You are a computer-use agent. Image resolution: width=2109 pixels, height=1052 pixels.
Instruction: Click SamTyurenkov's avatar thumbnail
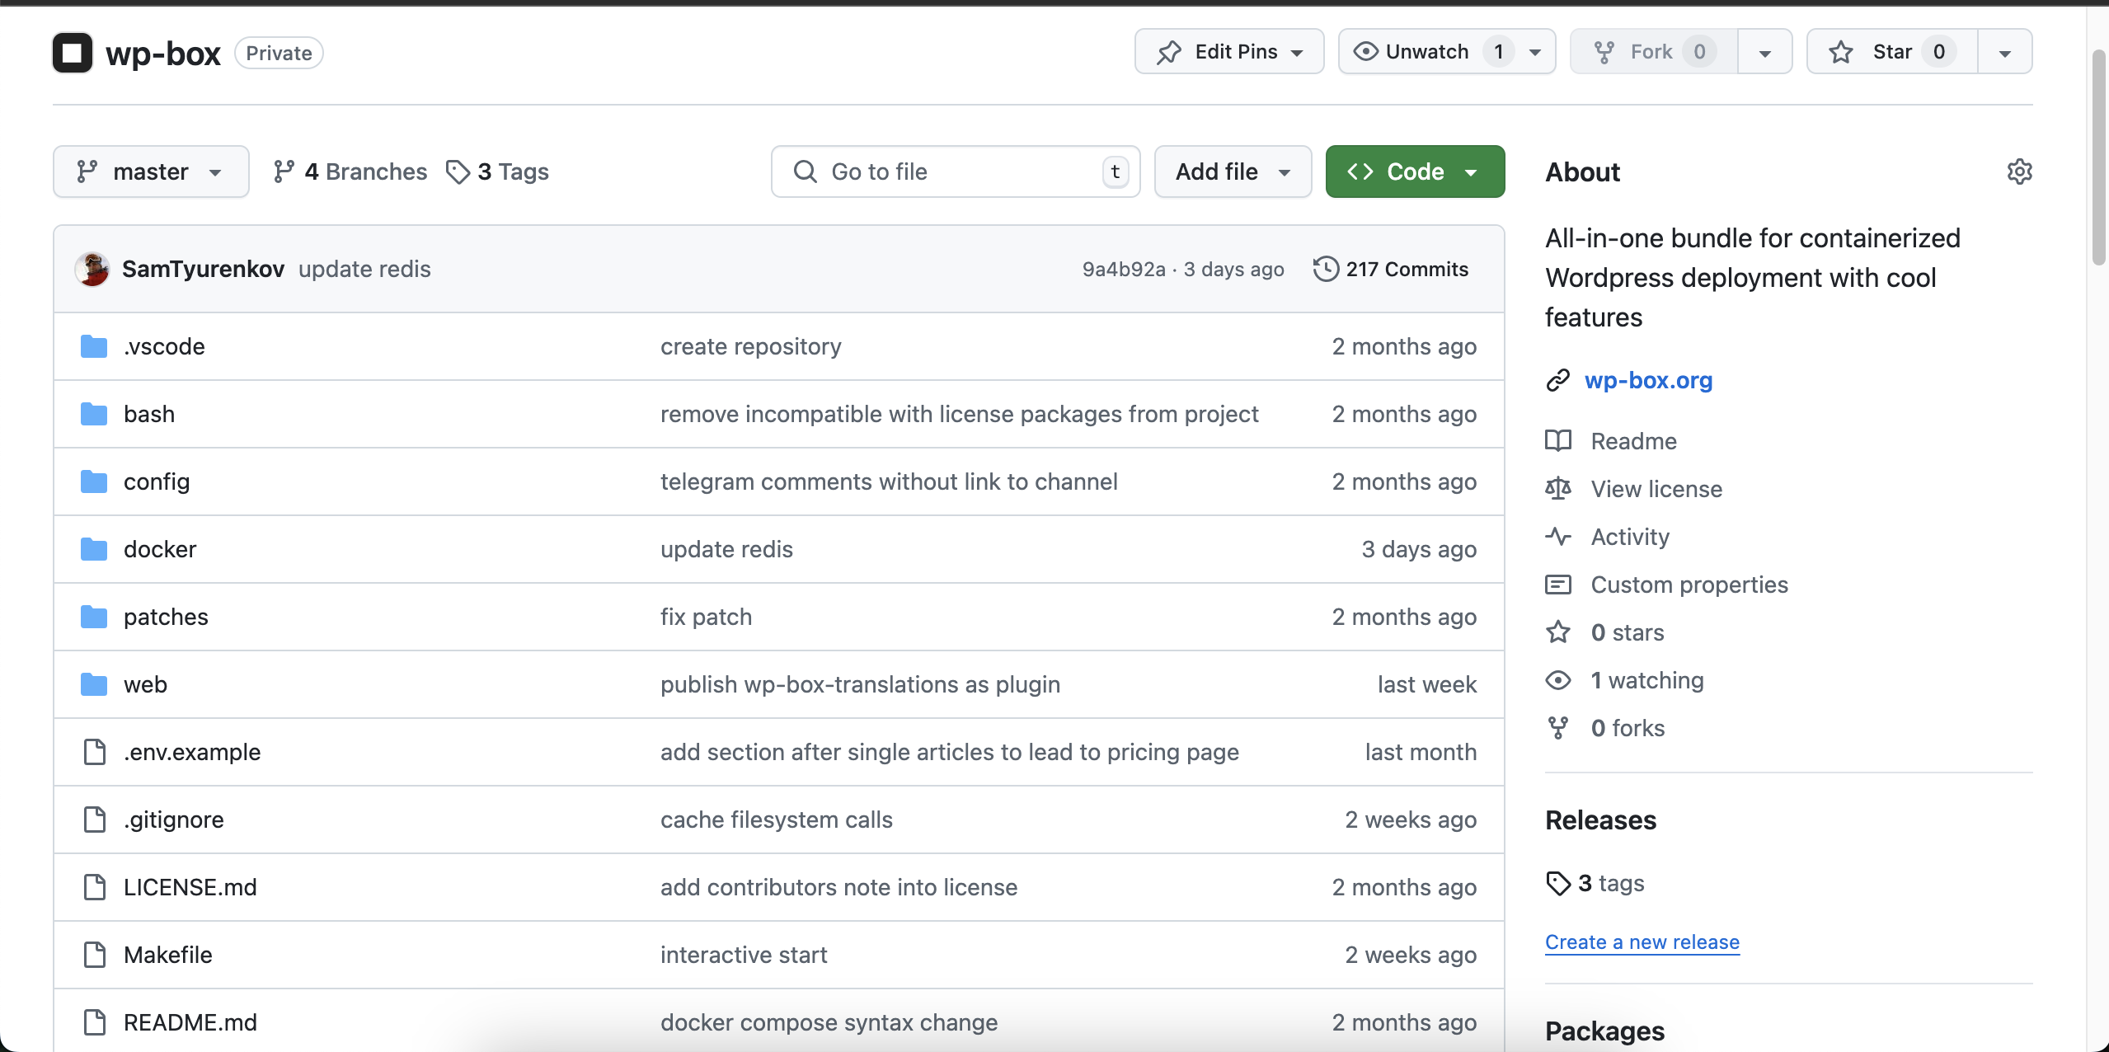pos(92,269)
